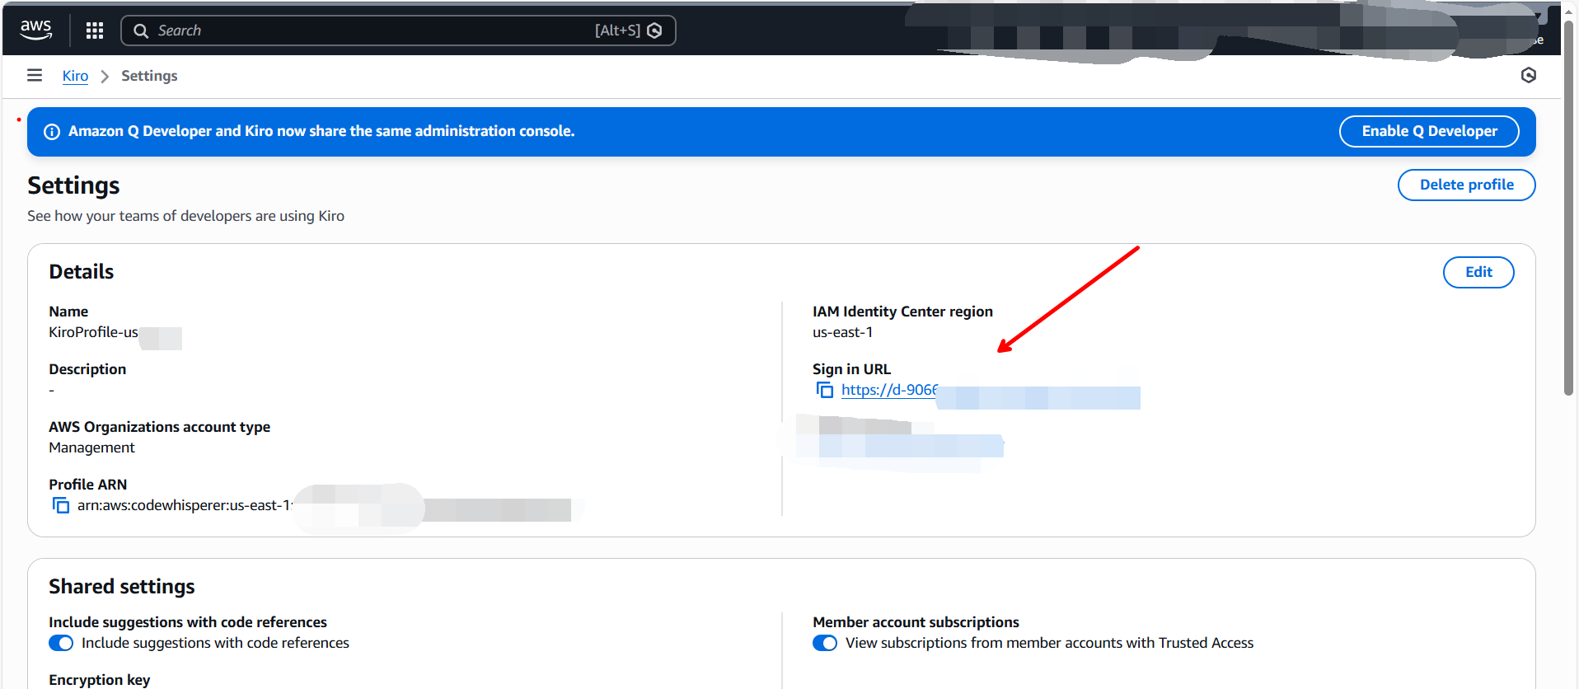This screenshot has height=689, width=1579.
Task: Click the hexagon icon right of breadcrumb bar
Action: [x=1528, y=76]
